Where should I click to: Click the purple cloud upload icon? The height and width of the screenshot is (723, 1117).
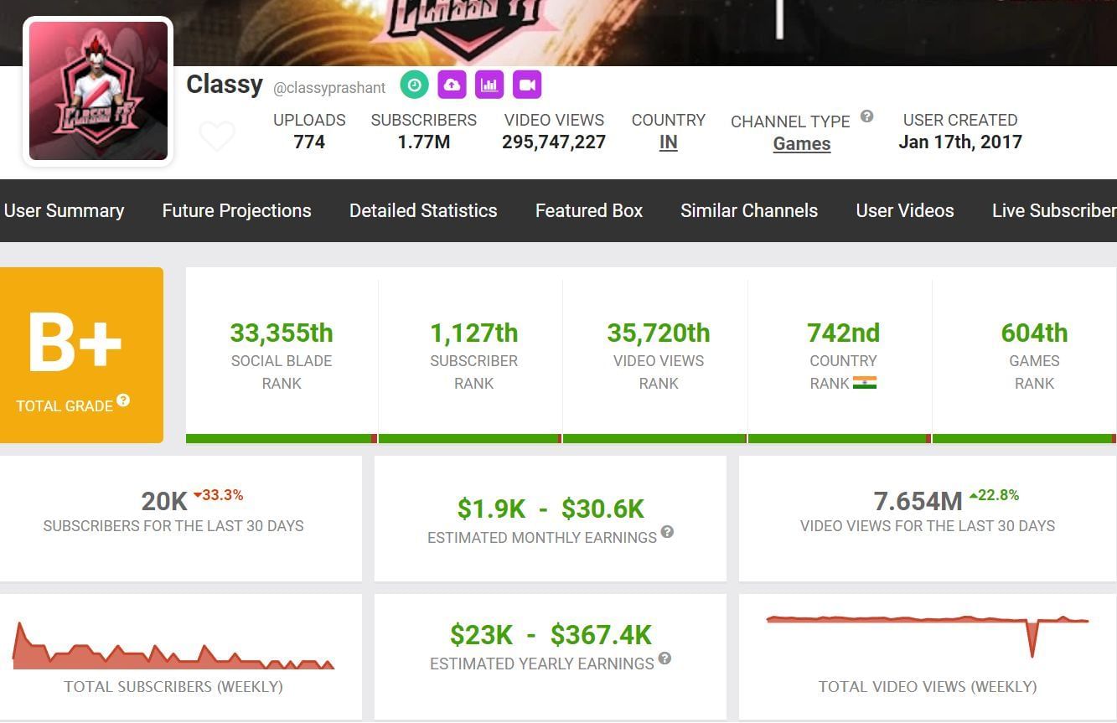[452, 85]
